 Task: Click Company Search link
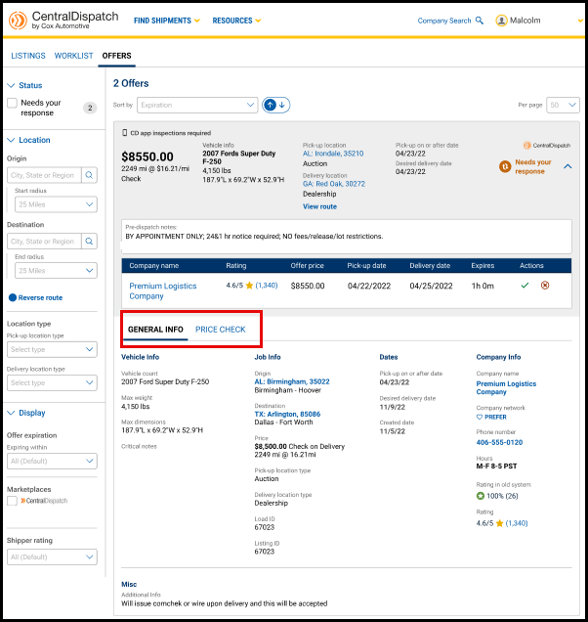point(444,21)
